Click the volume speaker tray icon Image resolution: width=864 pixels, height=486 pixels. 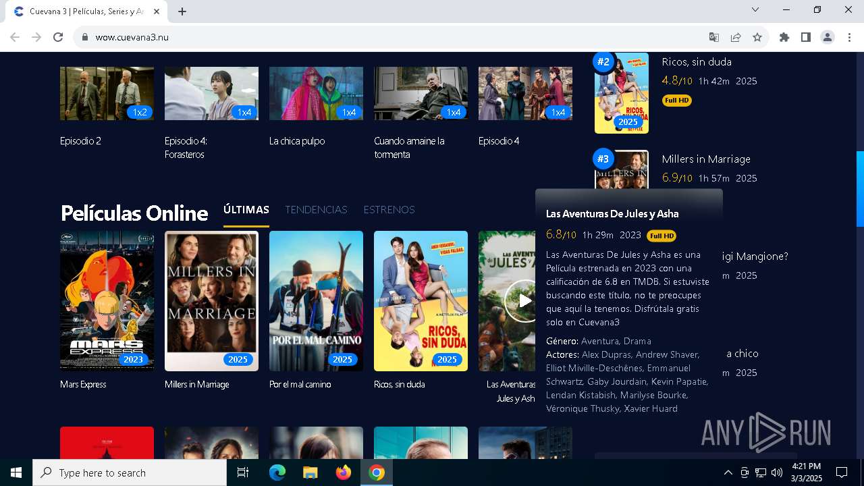click(777, 473)
